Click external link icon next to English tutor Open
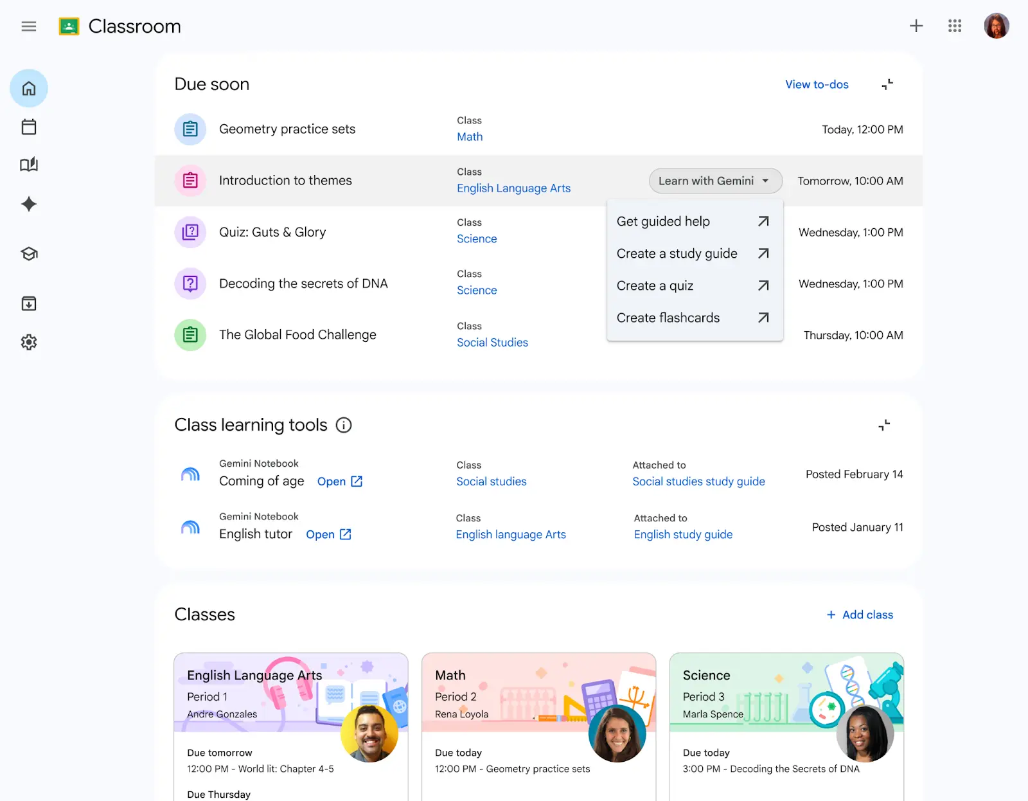1028x801 pixels. click(346, 534)
